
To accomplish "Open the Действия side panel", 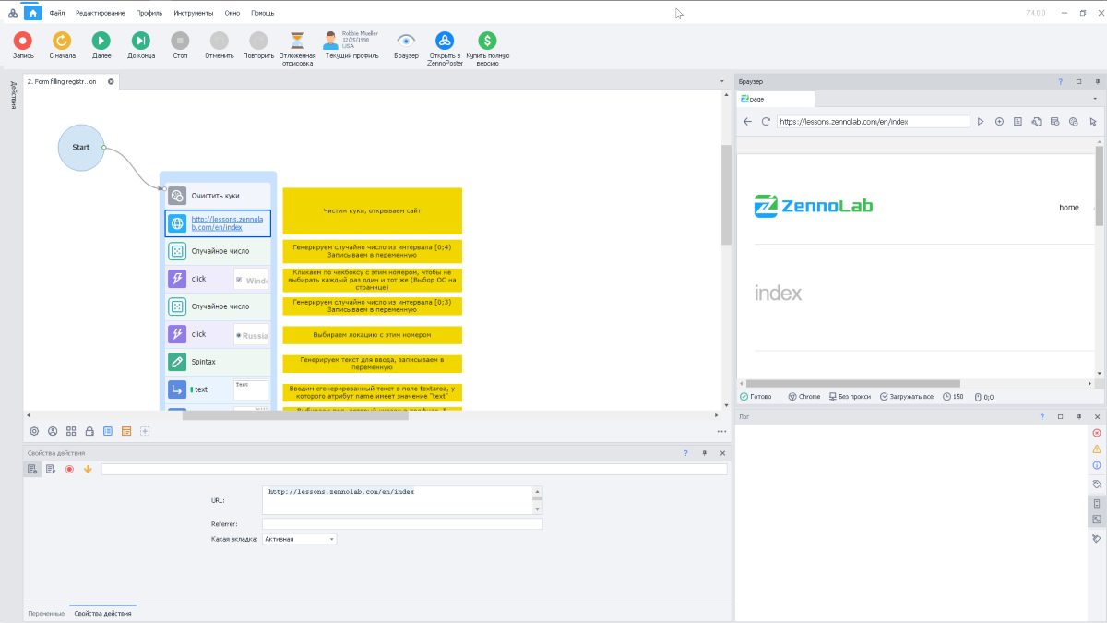I will point(14,96).
